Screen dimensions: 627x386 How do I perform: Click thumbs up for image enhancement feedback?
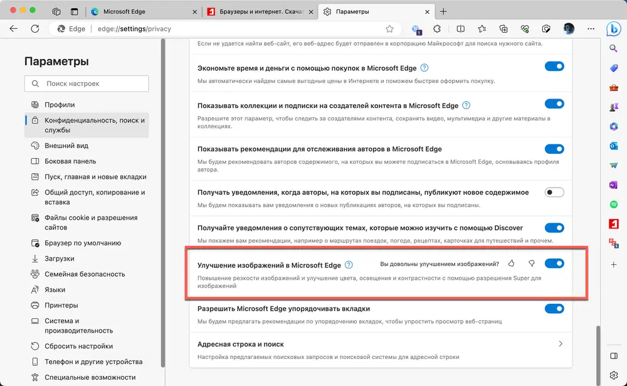(511, 264)
